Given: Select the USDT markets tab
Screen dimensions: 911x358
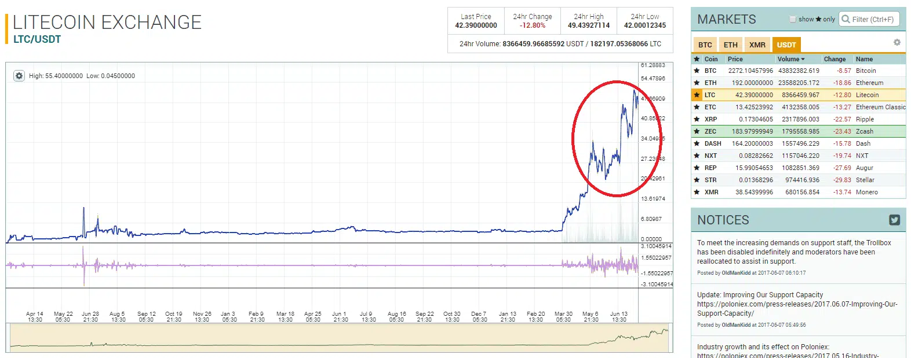Looking at the screenshot, I should click(786, 45).
